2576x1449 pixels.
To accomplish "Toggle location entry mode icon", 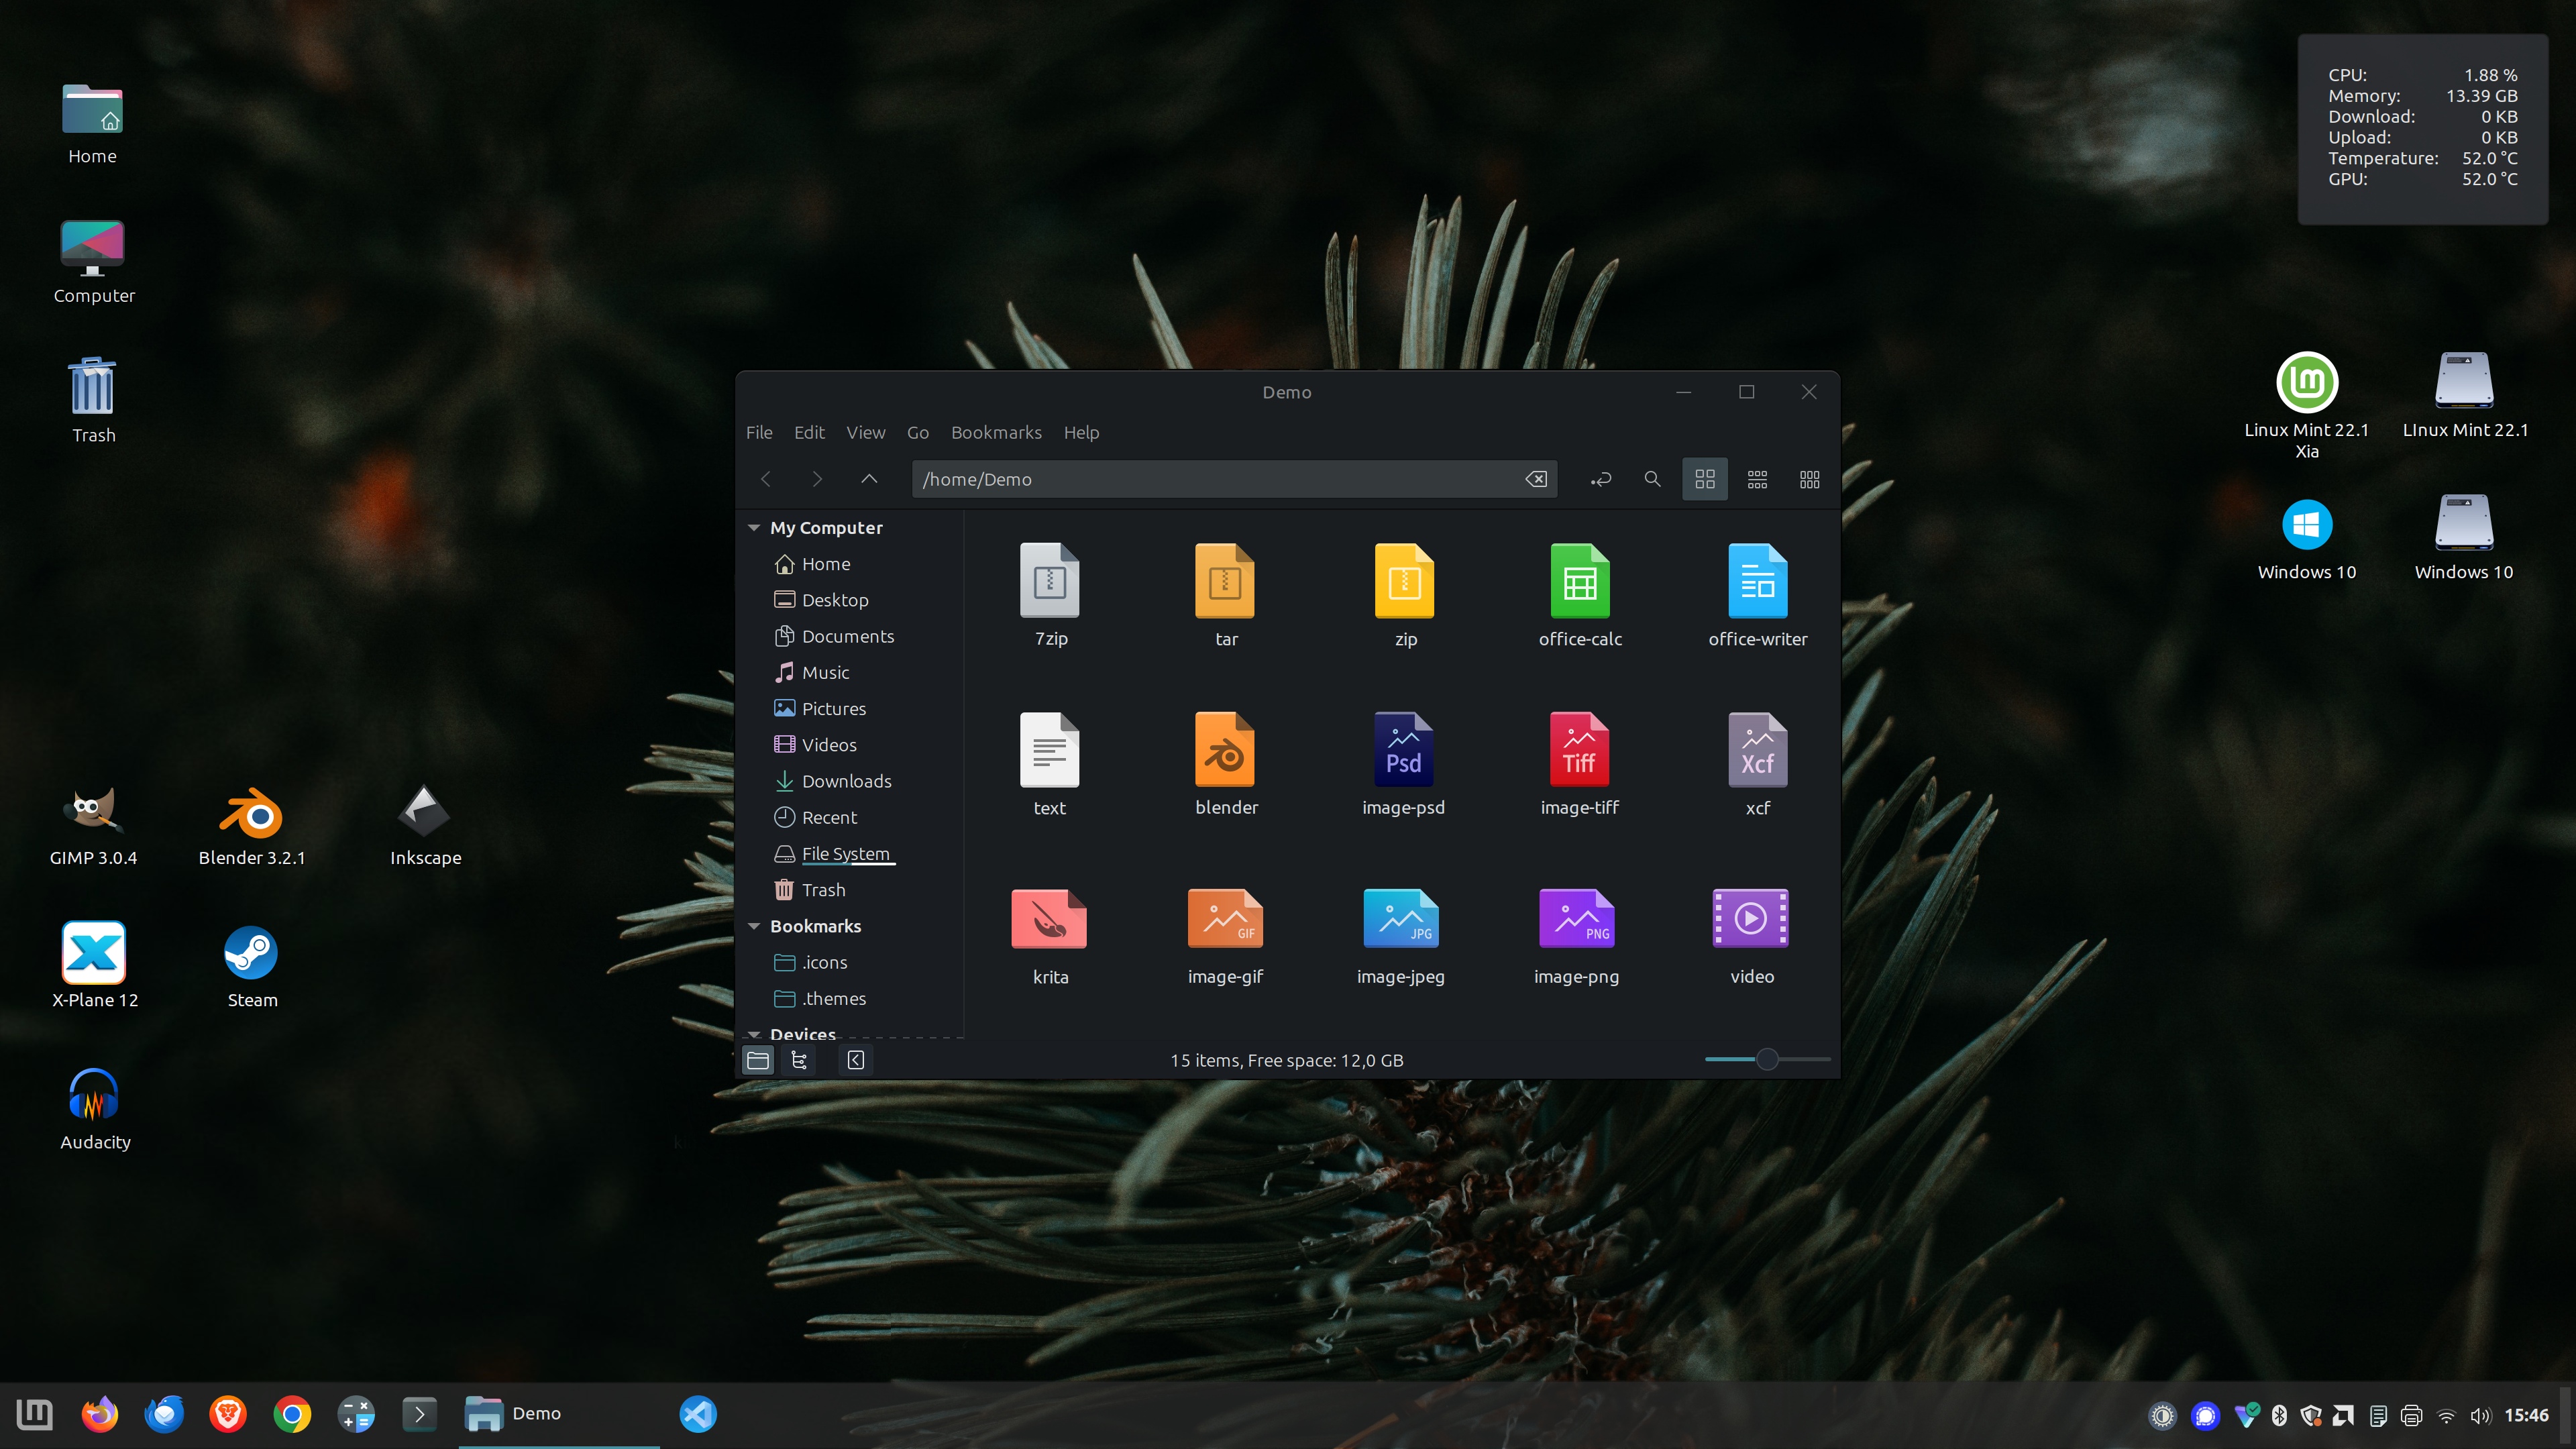I will tap(1600, 479).
